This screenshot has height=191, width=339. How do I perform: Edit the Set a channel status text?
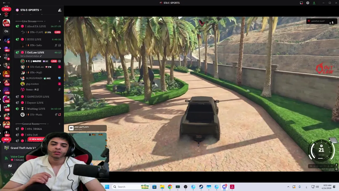click(31, 56)
